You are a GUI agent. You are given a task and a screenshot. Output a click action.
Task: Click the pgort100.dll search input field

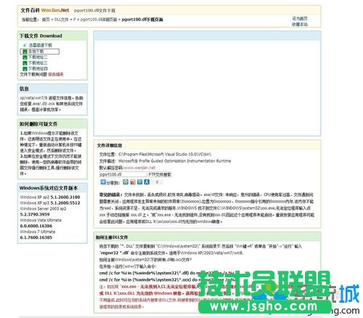coord(123,174)
